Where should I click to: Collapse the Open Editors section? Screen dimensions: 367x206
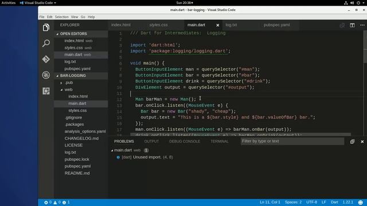coord(81,34)
